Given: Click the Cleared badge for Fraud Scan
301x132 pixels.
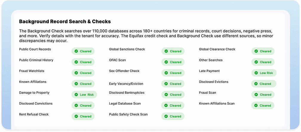Looking at the screenshot, I should (263, 95).
